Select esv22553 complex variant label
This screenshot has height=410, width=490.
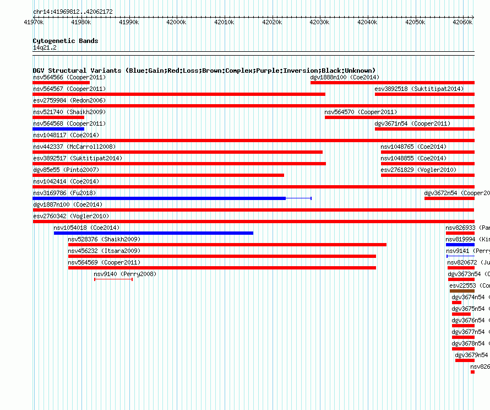tap(470, 285)
